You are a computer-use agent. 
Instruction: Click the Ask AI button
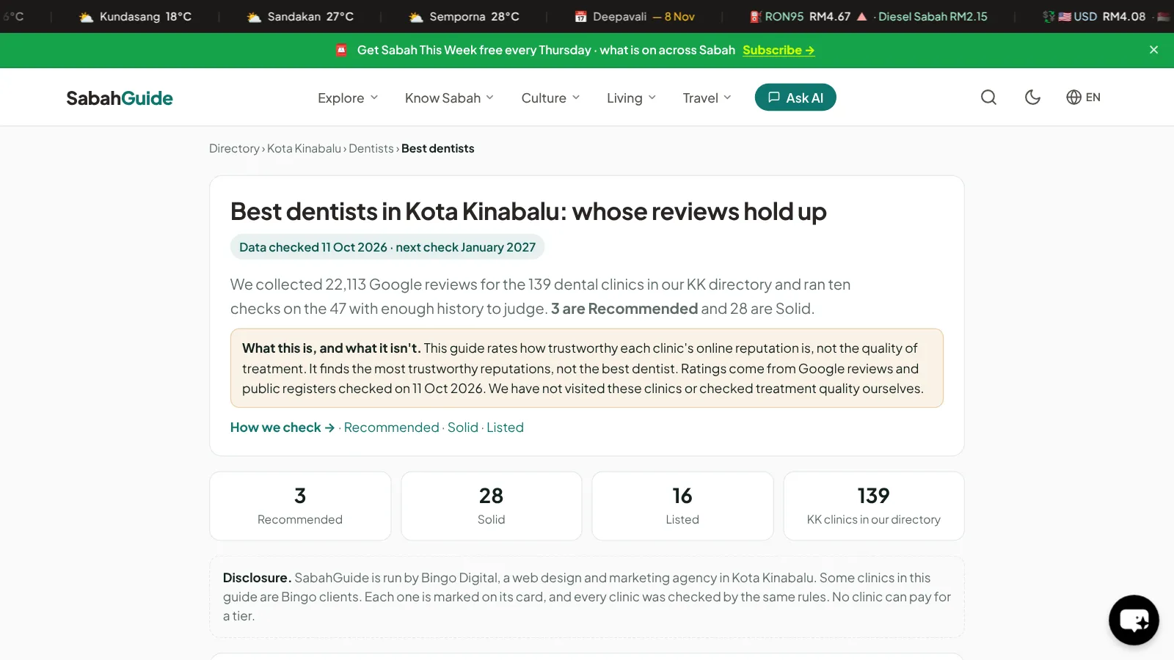(x=795, y=98)
